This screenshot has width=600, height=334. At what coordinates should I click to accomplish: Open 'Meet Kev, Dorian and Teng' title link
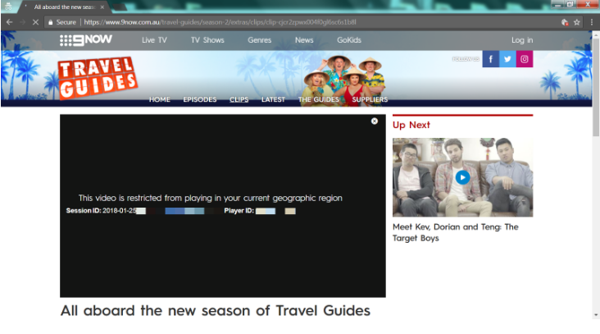pyautogui.click(x=456, y=232)
